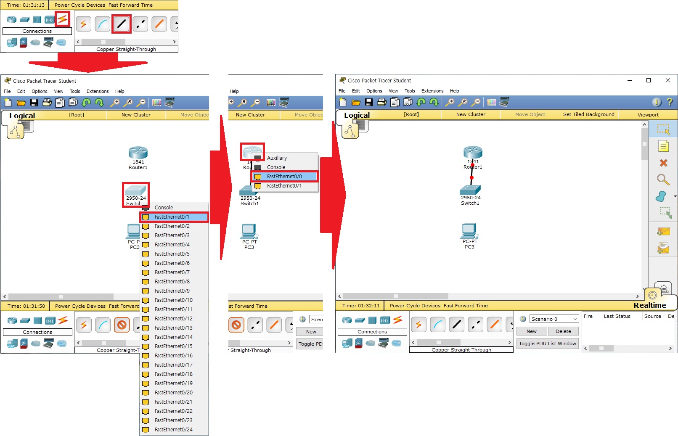The height and width of the screenshot is (436, 678).
Task: Open a file via folder icon, right window
Action: (356, 102)
